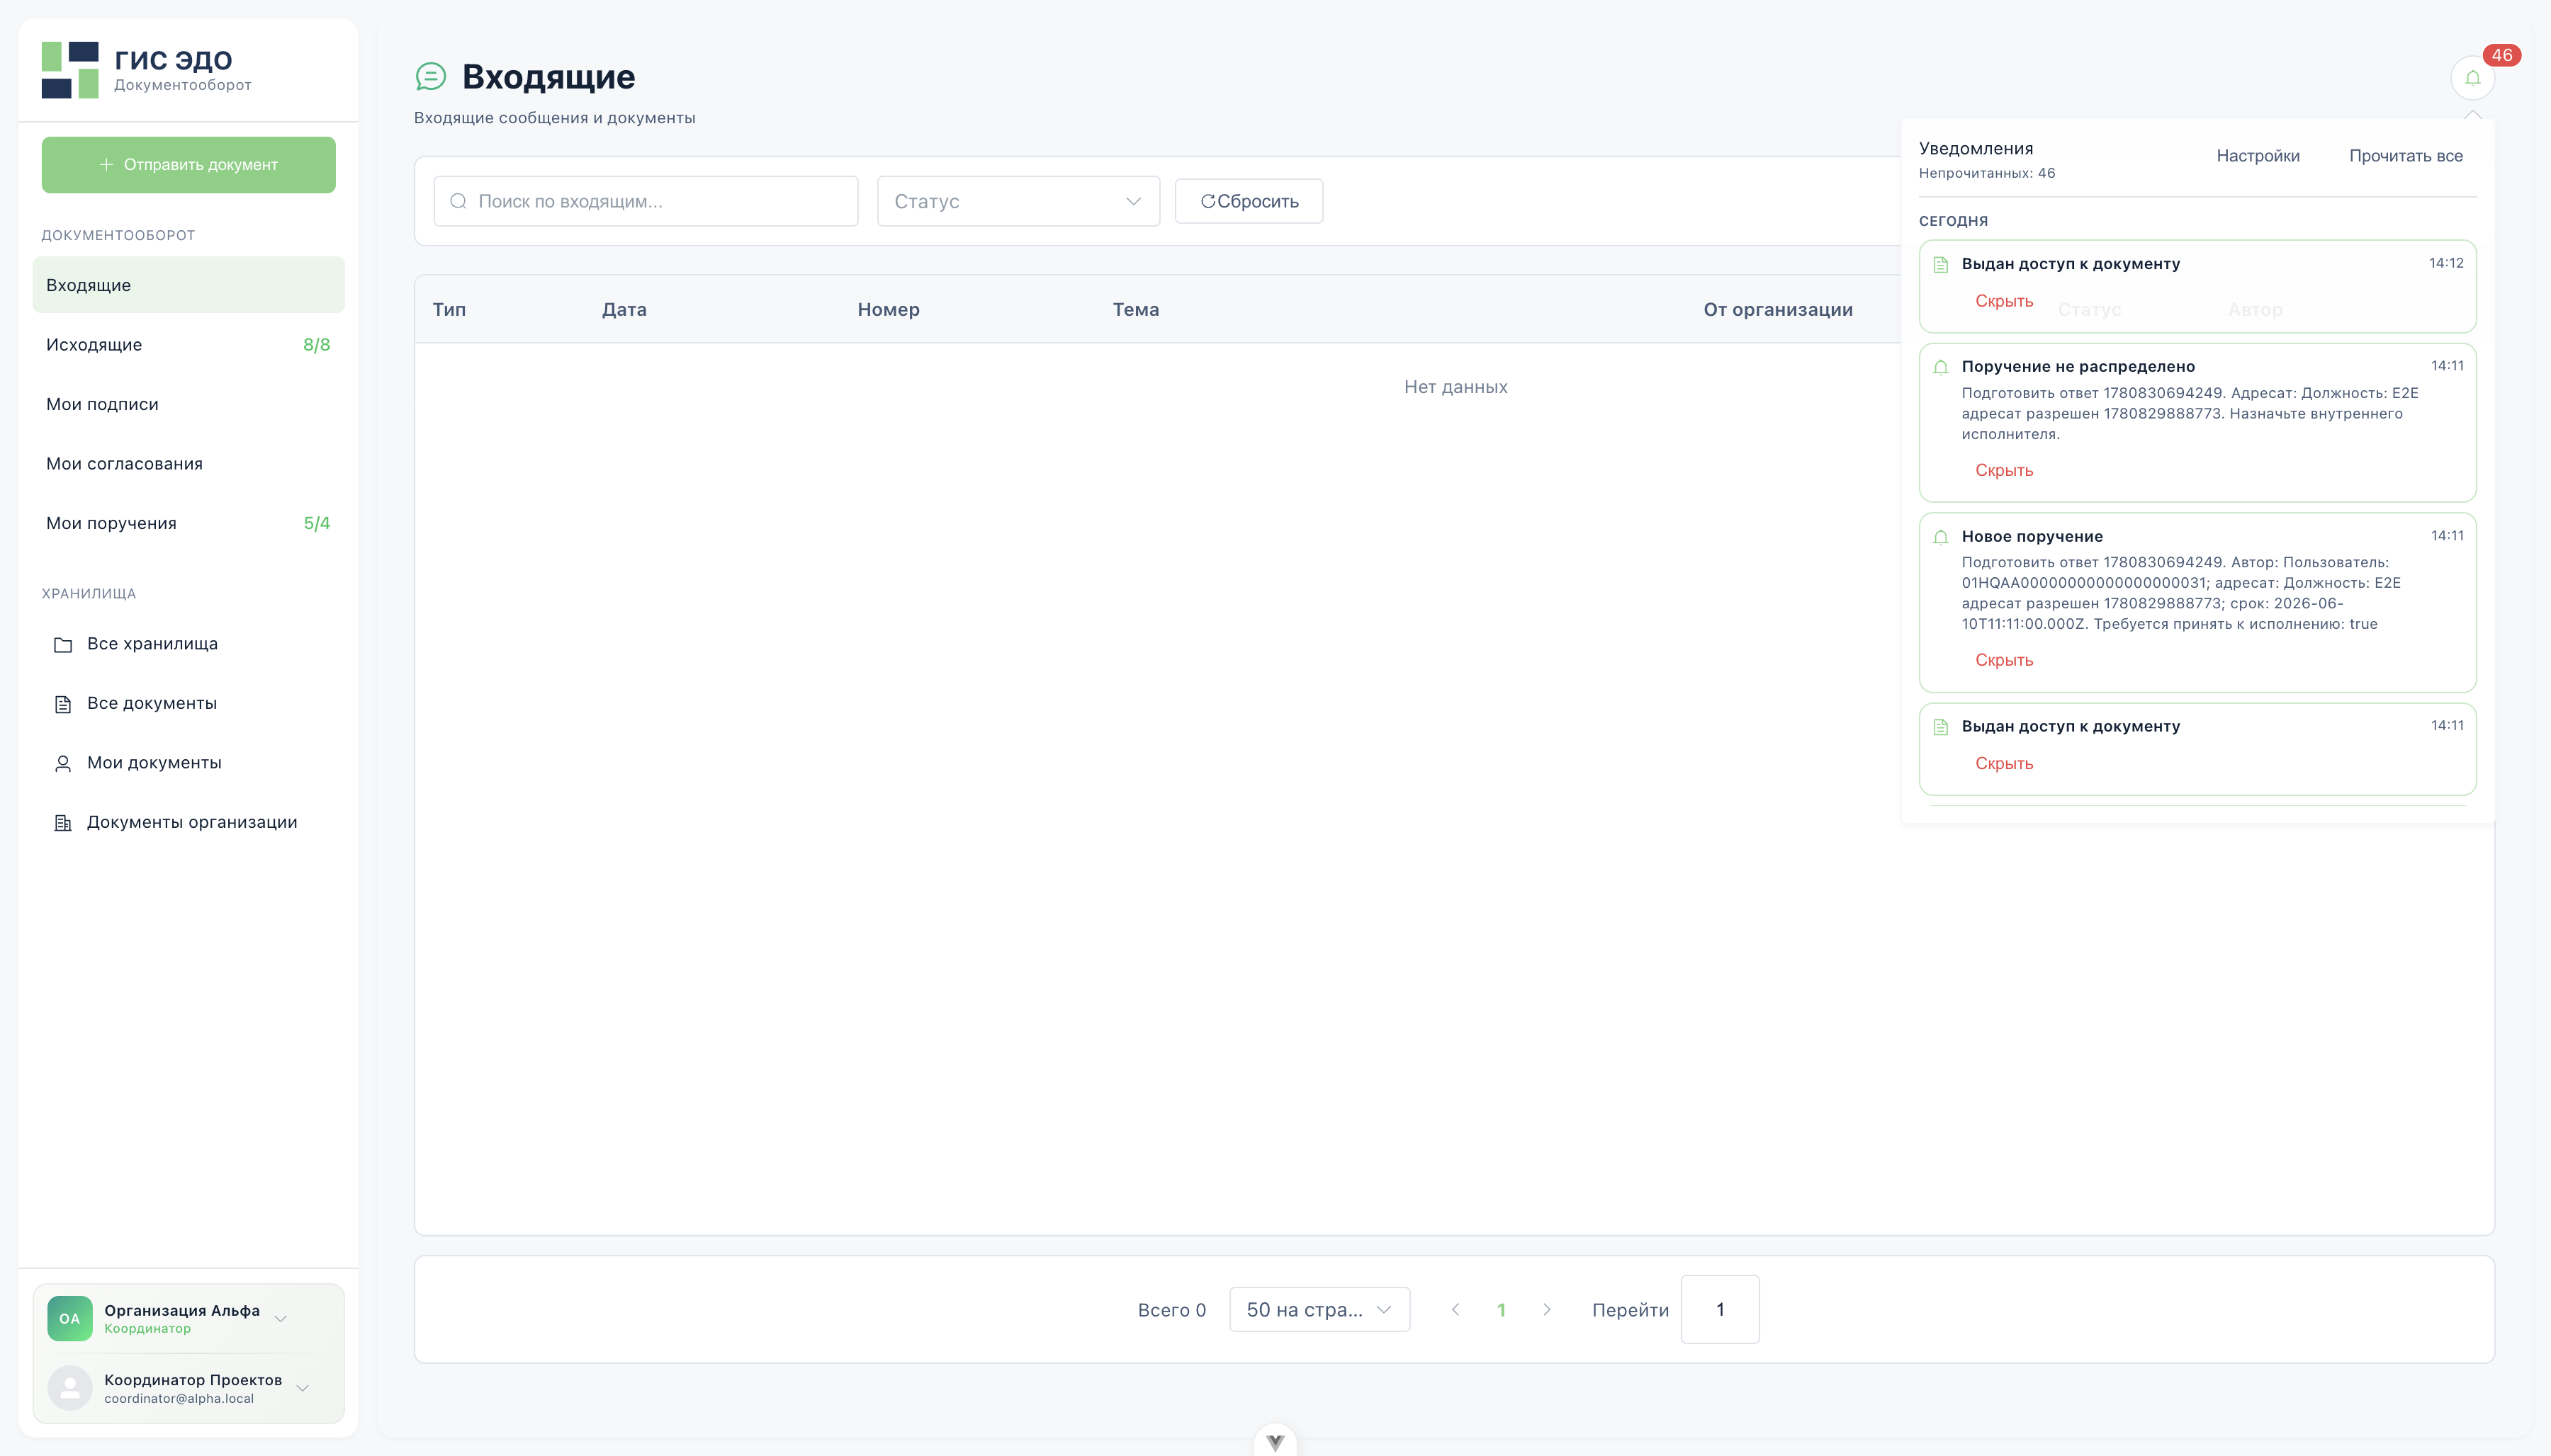Click bell icon of Поручение не распределено notification
This screenshot has height=1456, width=2551.
(1941, 367)
